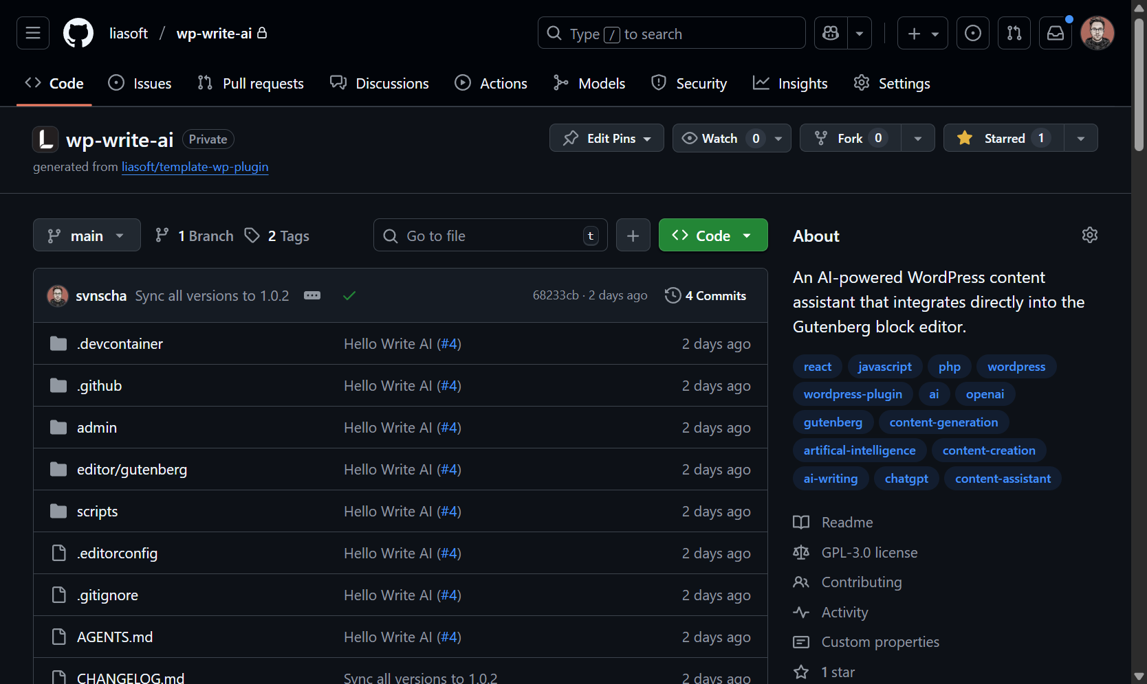Open the hamburger navigation menu

33,33
